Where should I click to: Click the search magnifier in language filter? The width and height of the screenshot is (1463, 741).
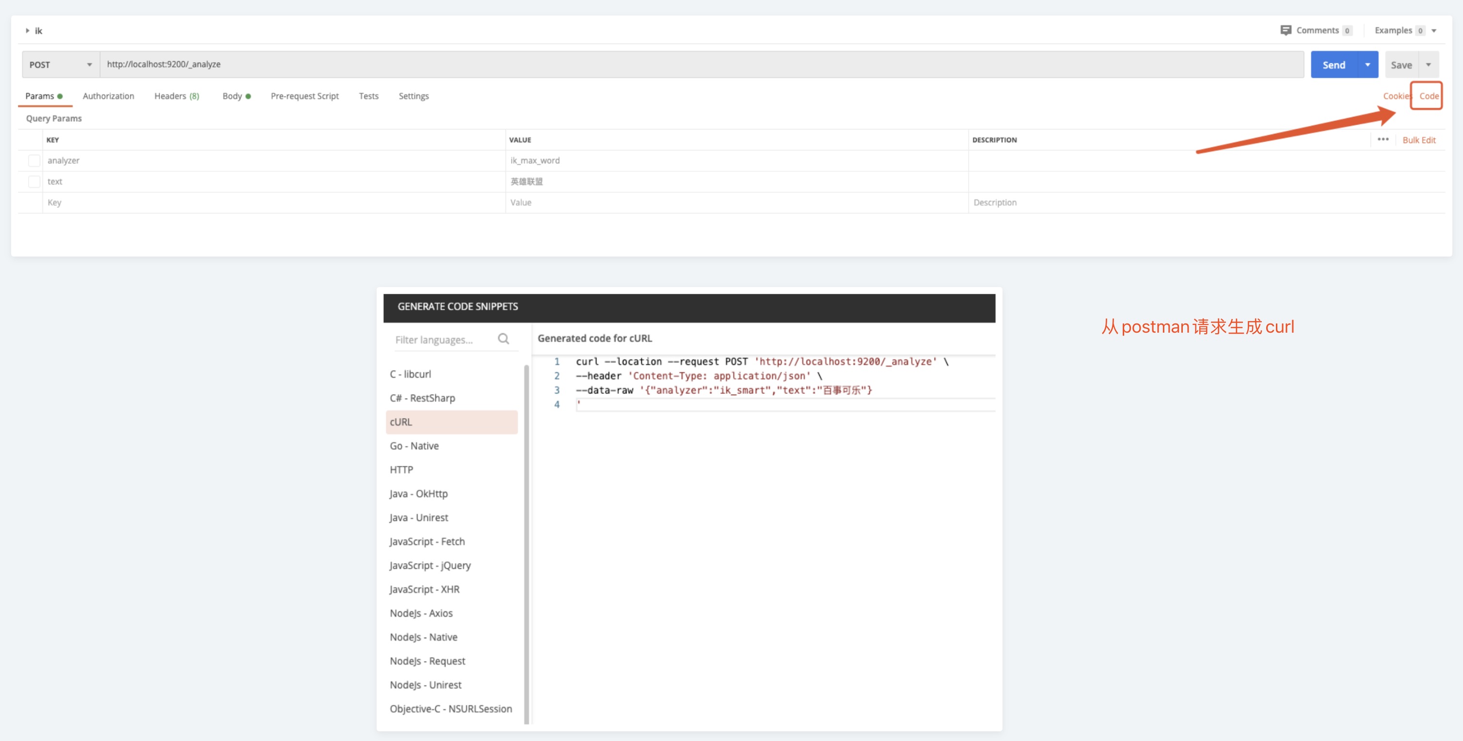pos(503,339)
